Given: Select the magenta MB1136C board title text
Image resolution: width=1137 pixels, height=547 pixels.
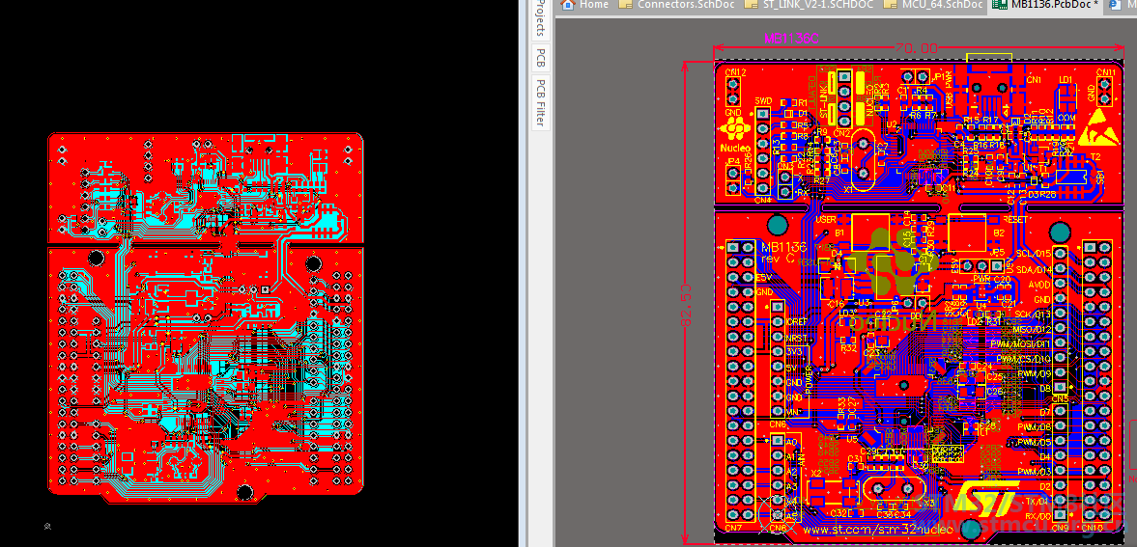Looking at the screenshot, I should pyautogui.click(x=792, y=39).
